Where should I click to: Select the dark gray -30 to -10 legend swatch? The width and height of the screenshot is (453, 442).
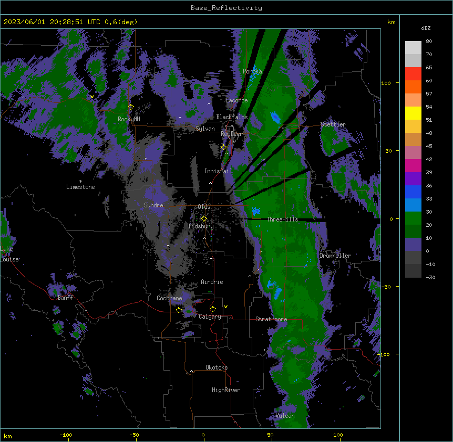tap(413, 271)
